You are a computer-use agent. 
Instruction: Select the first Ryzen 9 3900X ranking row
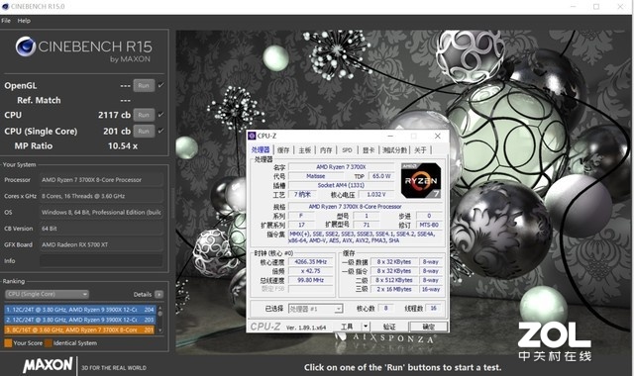coord(79,310)
